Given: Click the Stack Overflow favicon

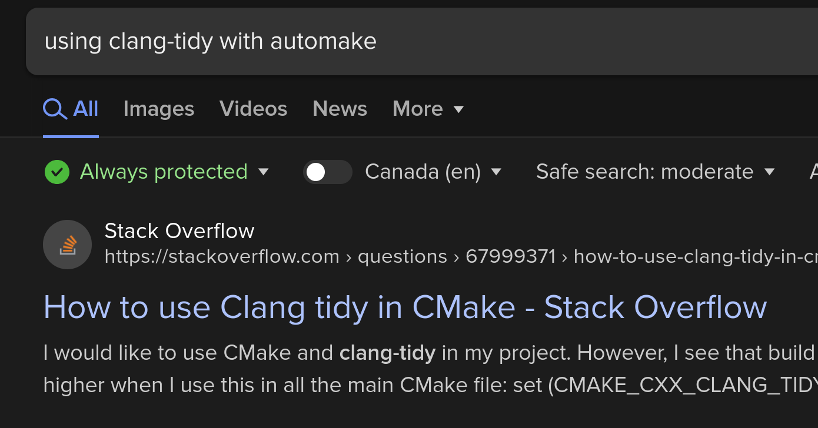Looking at the screenshot, I should pos(68,245).
